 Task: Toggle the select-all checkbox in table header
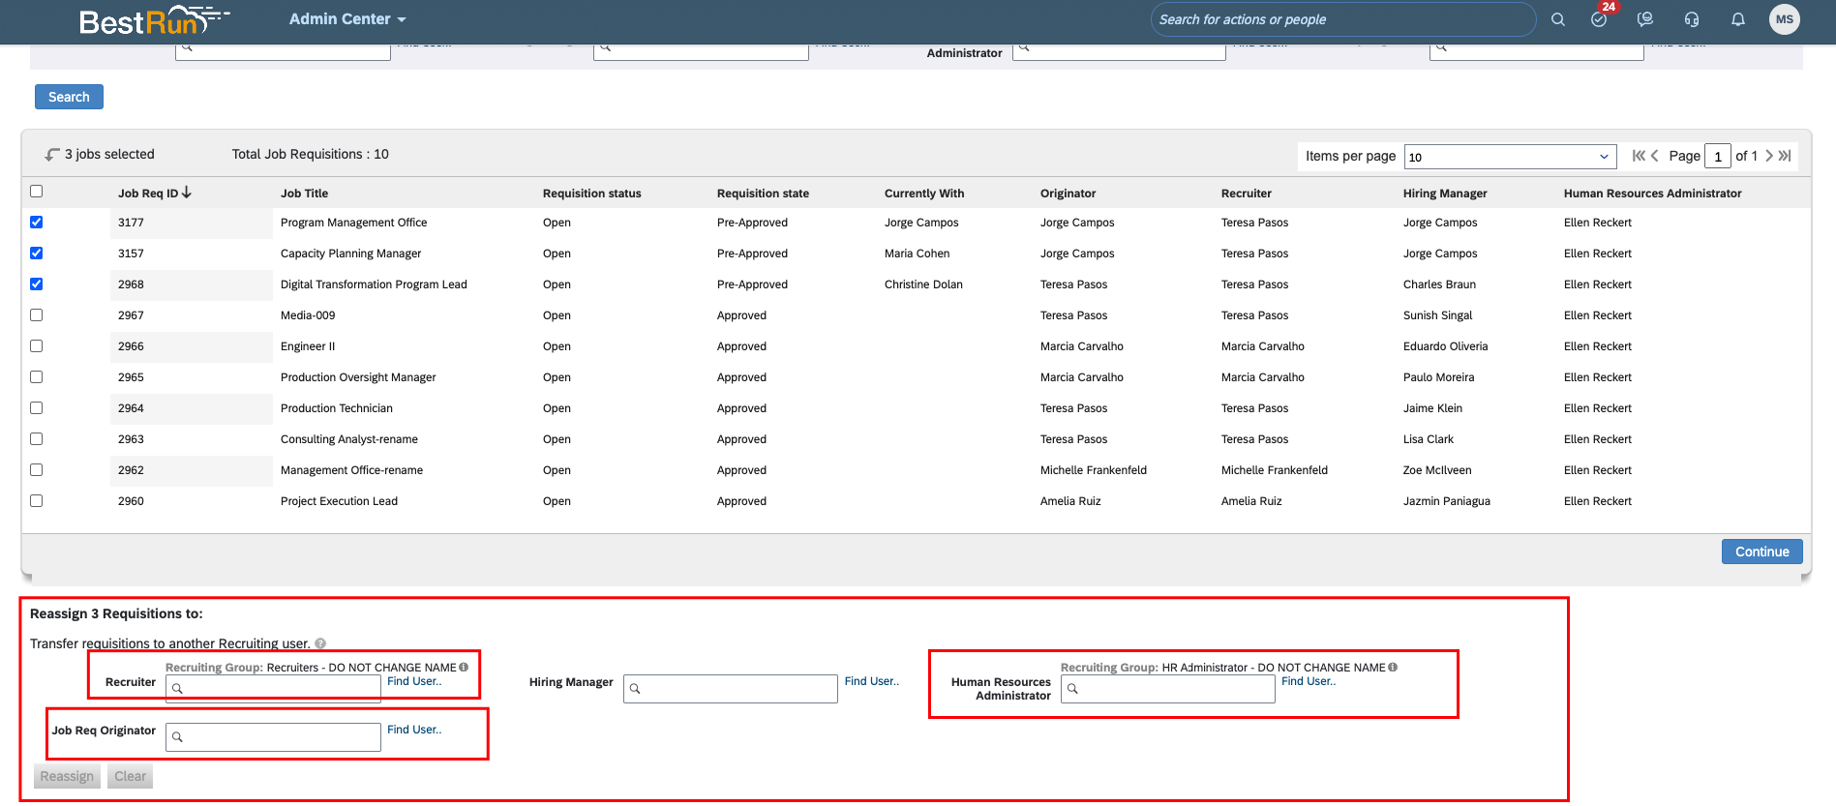[37, 191]
